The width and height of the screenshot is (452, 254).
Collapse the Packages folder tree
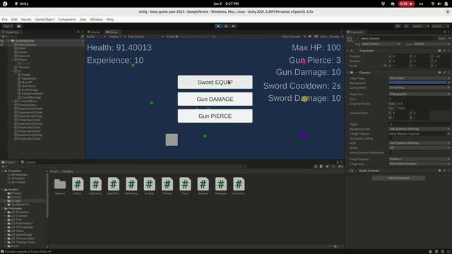2,208
